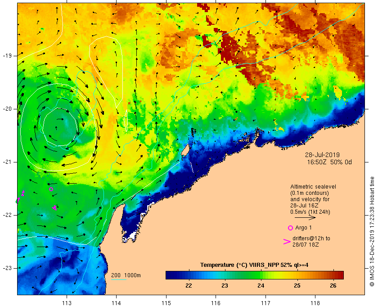378x306 pixels.
Task: Click the latitude axis label -20
Action: click(x=7, y=109)
